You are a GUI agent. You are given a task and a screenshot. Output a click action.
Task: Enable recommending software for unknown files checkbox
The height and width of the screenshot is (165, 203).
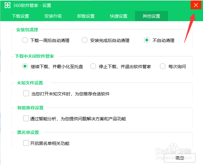point(26,94)
